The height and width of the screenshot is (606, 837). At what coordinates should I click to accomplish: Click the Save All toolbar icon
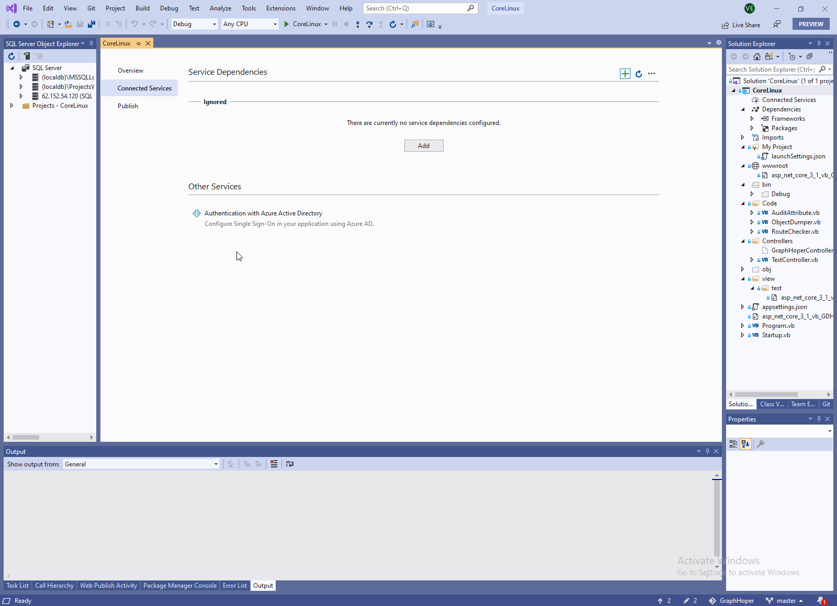pos(92,24)
